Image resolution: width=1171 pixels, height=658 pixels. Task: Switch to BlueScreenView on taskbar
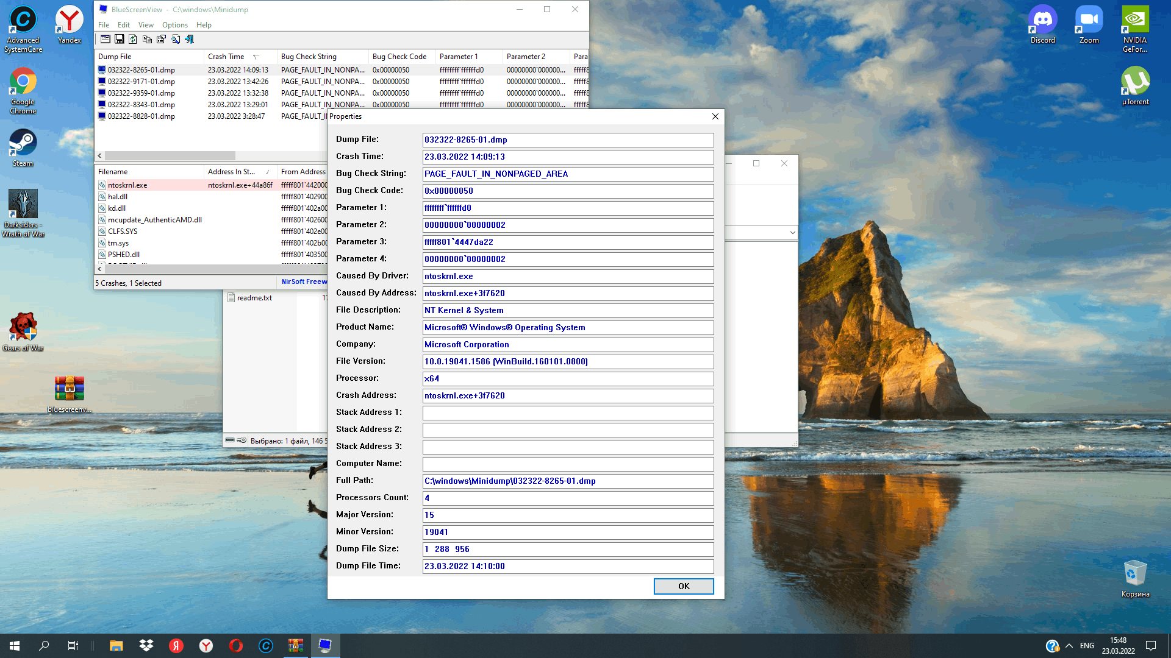point(325,646)
